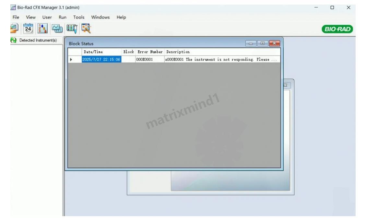Screen dimensions: 366x221
Task: Launch the Startup Wizard wand icon
Action: (x=86, y=28)
